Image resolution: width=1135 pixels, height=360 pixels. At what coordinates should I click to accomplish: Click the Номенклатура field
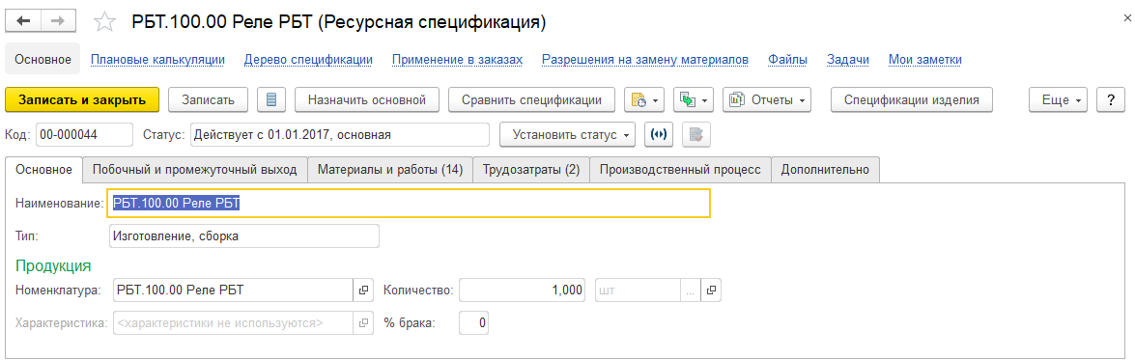point(234,290)
